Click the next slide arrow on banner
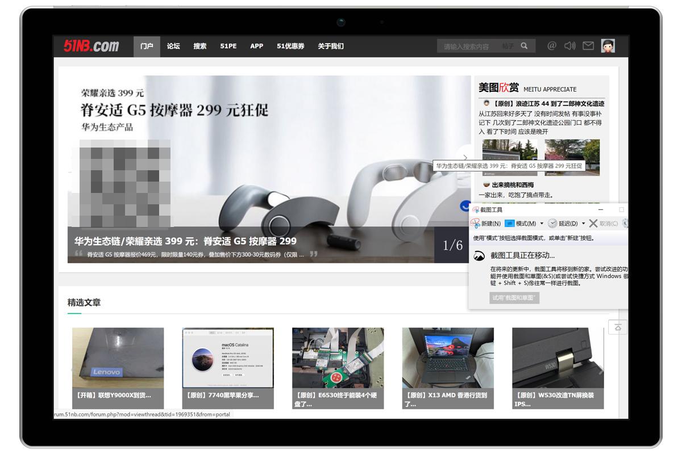 (x=464, y=158)
